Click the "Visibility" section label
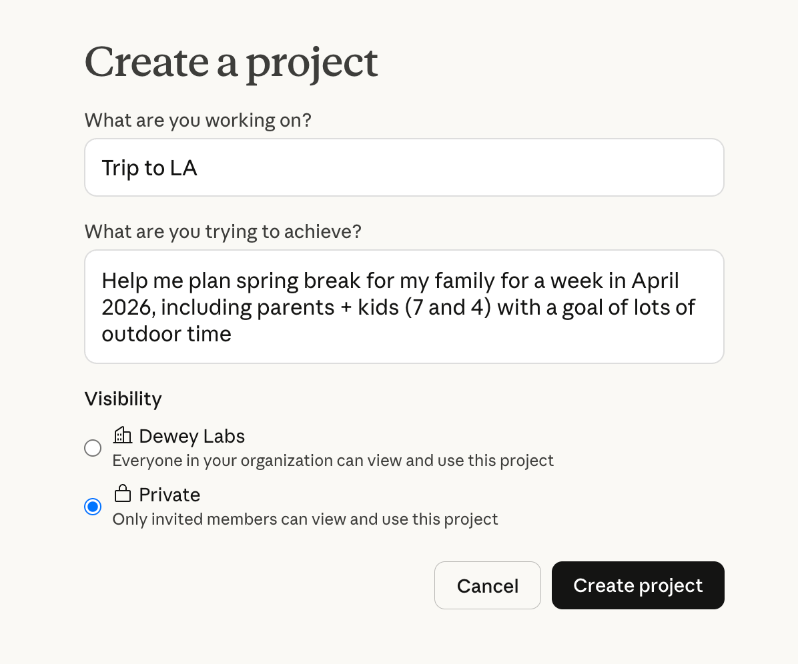 click(x=123, y=399)
